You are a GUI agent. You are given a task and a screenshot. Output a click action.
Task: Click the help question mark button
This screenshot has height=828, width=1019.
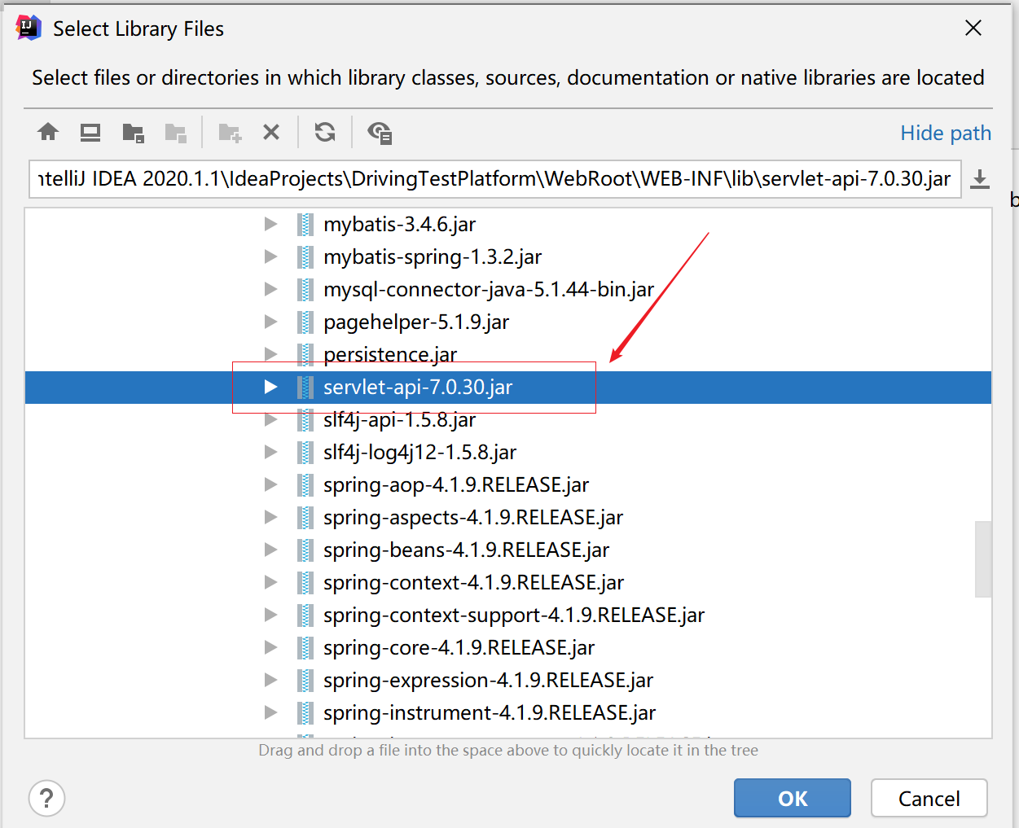point(46,798)
